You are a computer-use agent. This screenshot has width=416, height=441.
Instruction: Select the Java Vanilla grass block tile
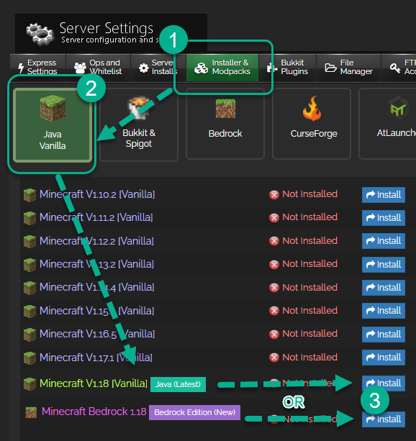(53, 125)
